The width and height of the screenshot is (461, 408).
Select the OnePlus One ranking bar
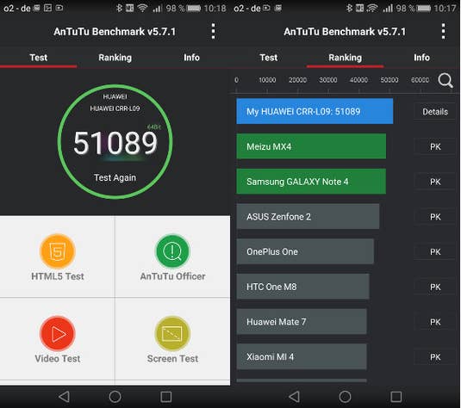(x=305, y=251)
